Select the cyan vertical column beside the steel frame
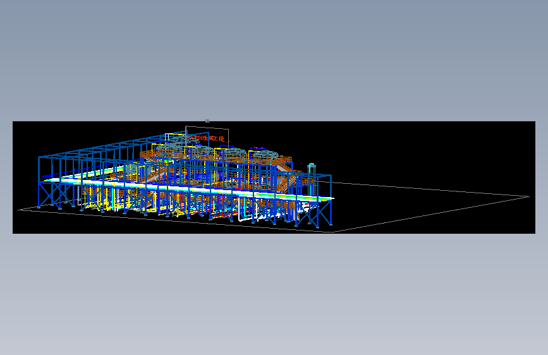This screenshot has height=355, width=548. [312, 179]
